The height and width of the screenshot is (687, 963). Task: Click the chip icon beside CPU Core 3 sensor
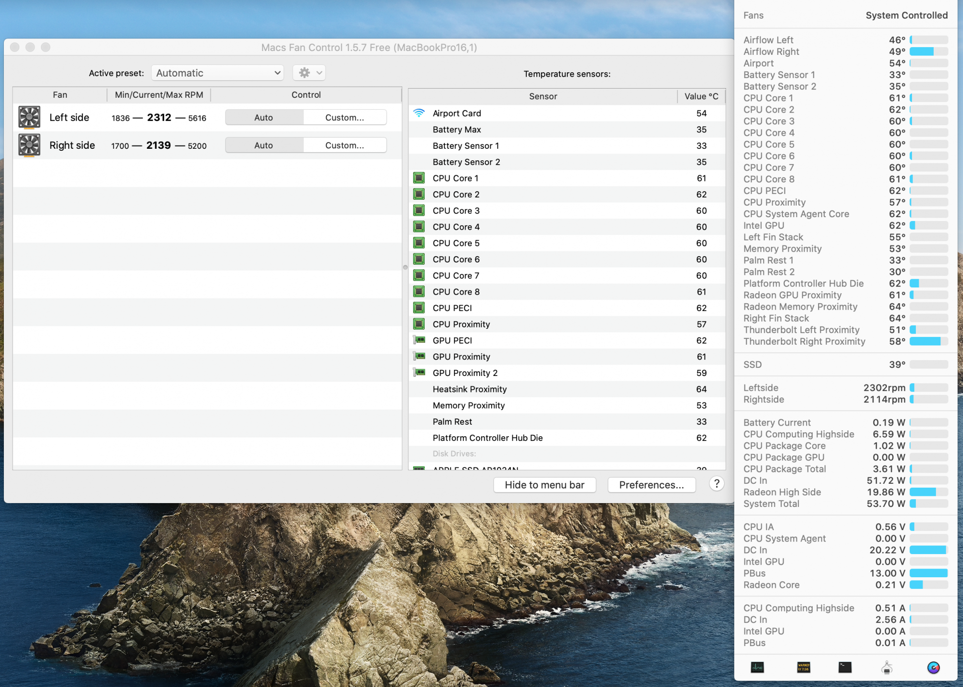pos(419,210)
